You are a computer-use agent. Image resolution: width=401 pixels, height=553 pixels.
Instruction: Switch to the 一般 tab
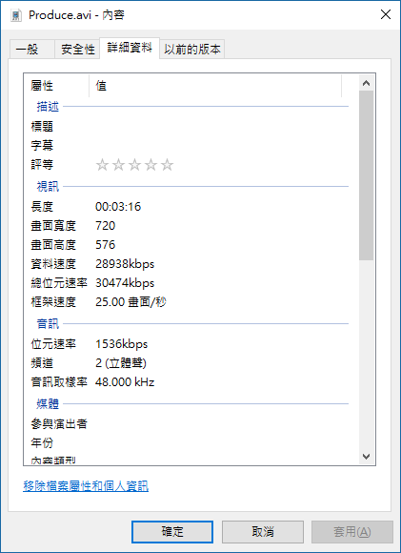[x=31, y=49]
